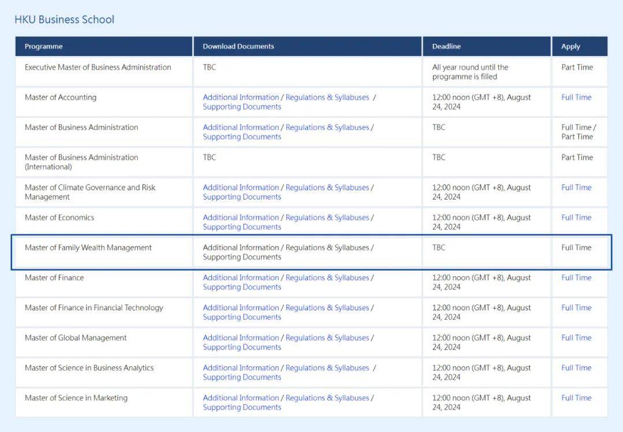Open Regulations & Syllabuses for Master of Global Management
The image size is (623, 432).
(328, 338)
